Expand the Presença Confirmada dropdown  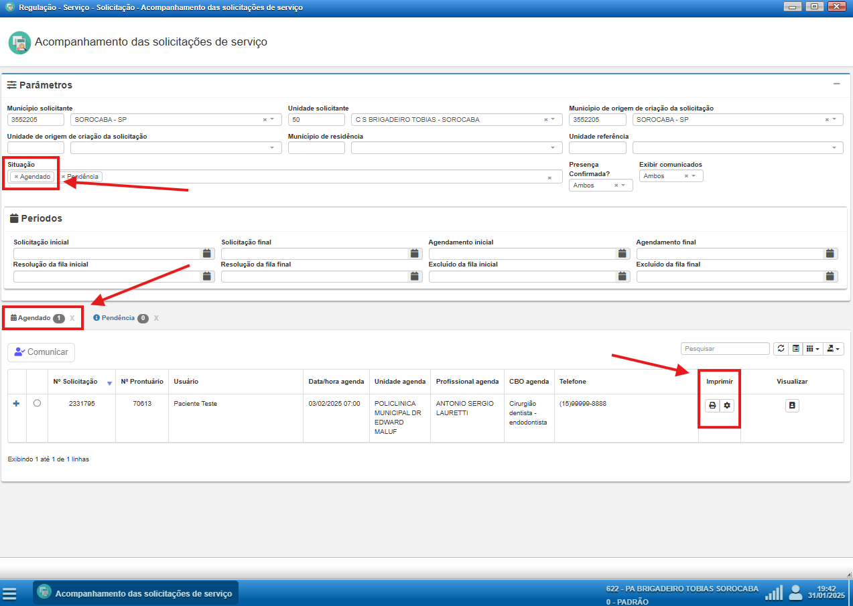click(623, 185)
